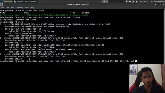This screenshot has height=93, width=165.
Task: Switch to the empty second workspace
Action: coord(111,2)
